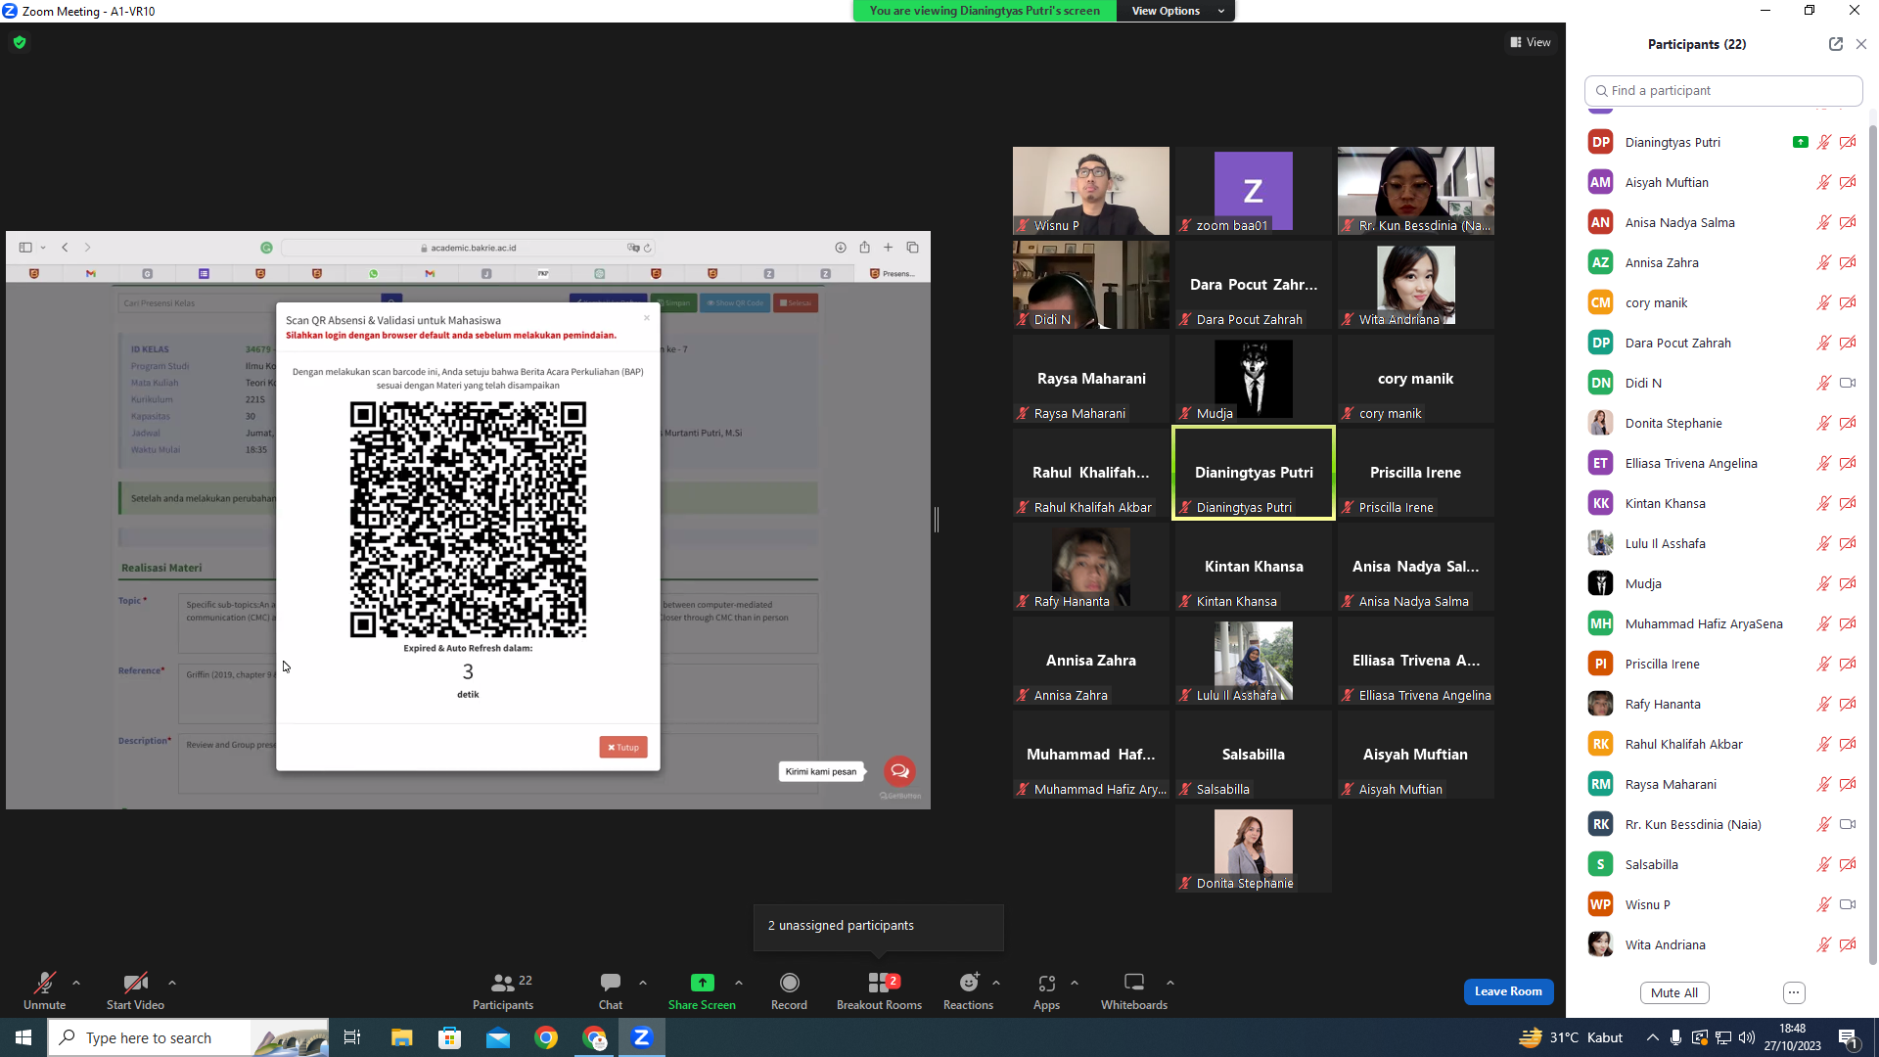Select Mudja in the participants list
This screenshot has width=1879, height=1057.
[1723, 583]
